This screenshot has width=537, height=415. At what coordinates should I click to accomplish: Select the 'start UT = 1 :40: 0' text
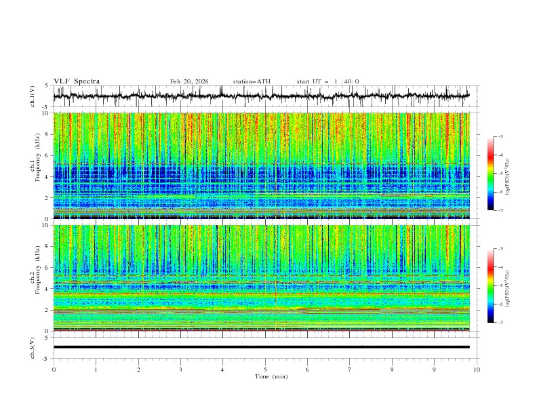point(327,81)
